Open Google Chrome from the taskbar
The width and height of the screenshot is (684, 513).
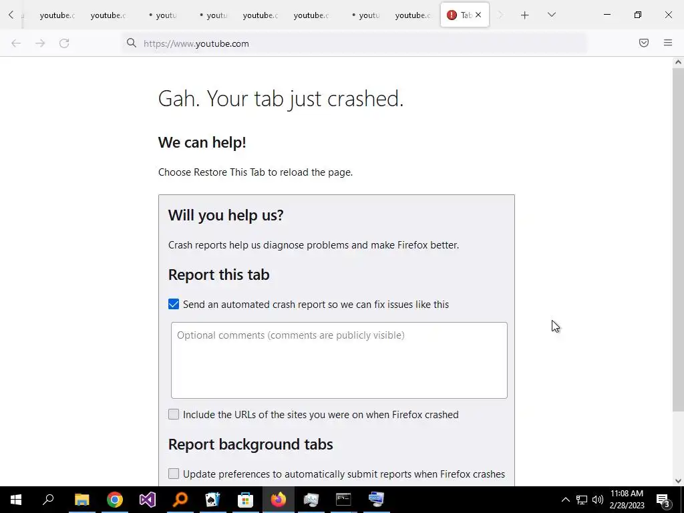(x=115, y=500)
